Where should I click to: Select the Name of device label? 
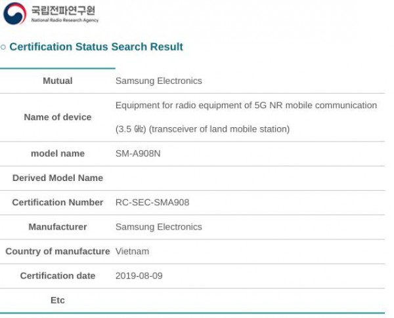[58, 117]
